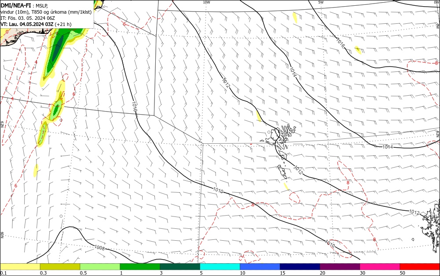This screenshot has width=440, height=276.
Task: Click the blue 10 to 15 legend color
Action: [260, 267]
